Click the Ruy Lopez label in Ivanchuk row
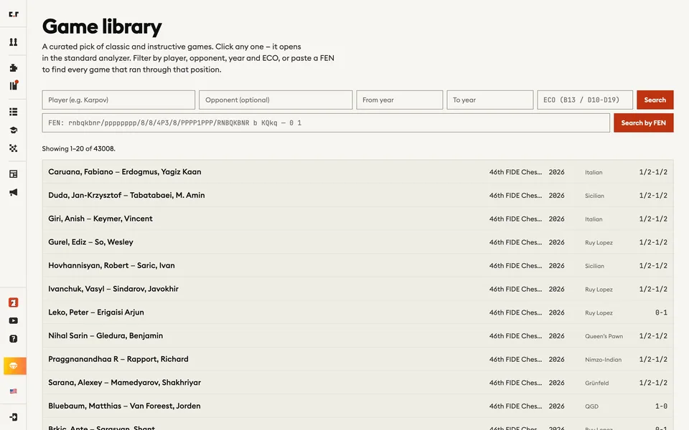Screen dimensions: 689x430 (x=599, y=290)
